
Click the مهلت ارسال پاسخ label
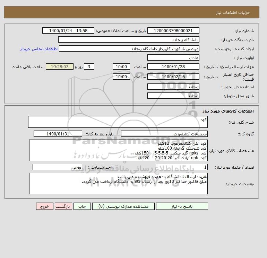coord(237,67)
